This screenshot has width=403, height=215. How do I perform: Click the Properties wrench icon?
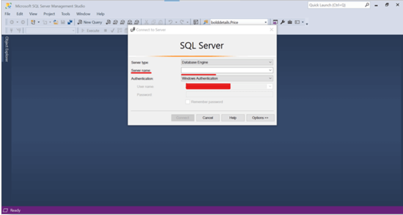point(283,22)
